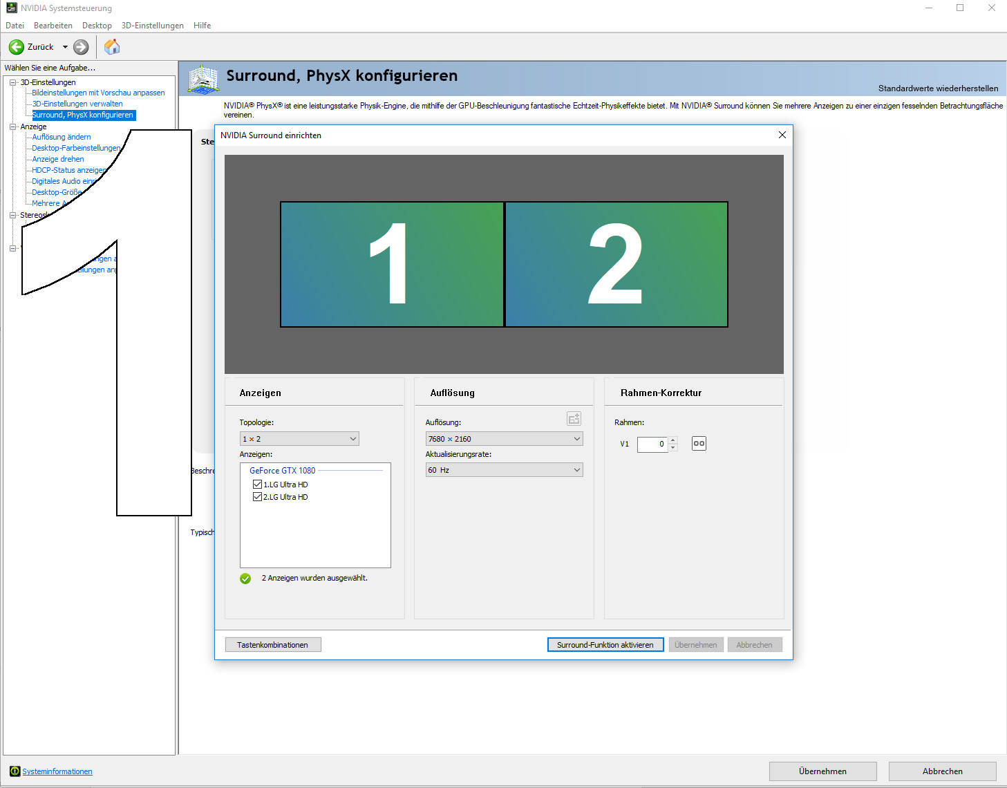The width and height of the screenshot is (1007, 788).
Task: Minimize the NVIDIA Systemsteuerung window
Action: pos(929,8)
